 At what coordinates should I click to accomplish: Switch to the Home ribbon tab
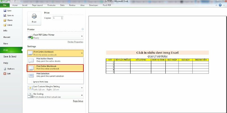click(x=15, y=5)
